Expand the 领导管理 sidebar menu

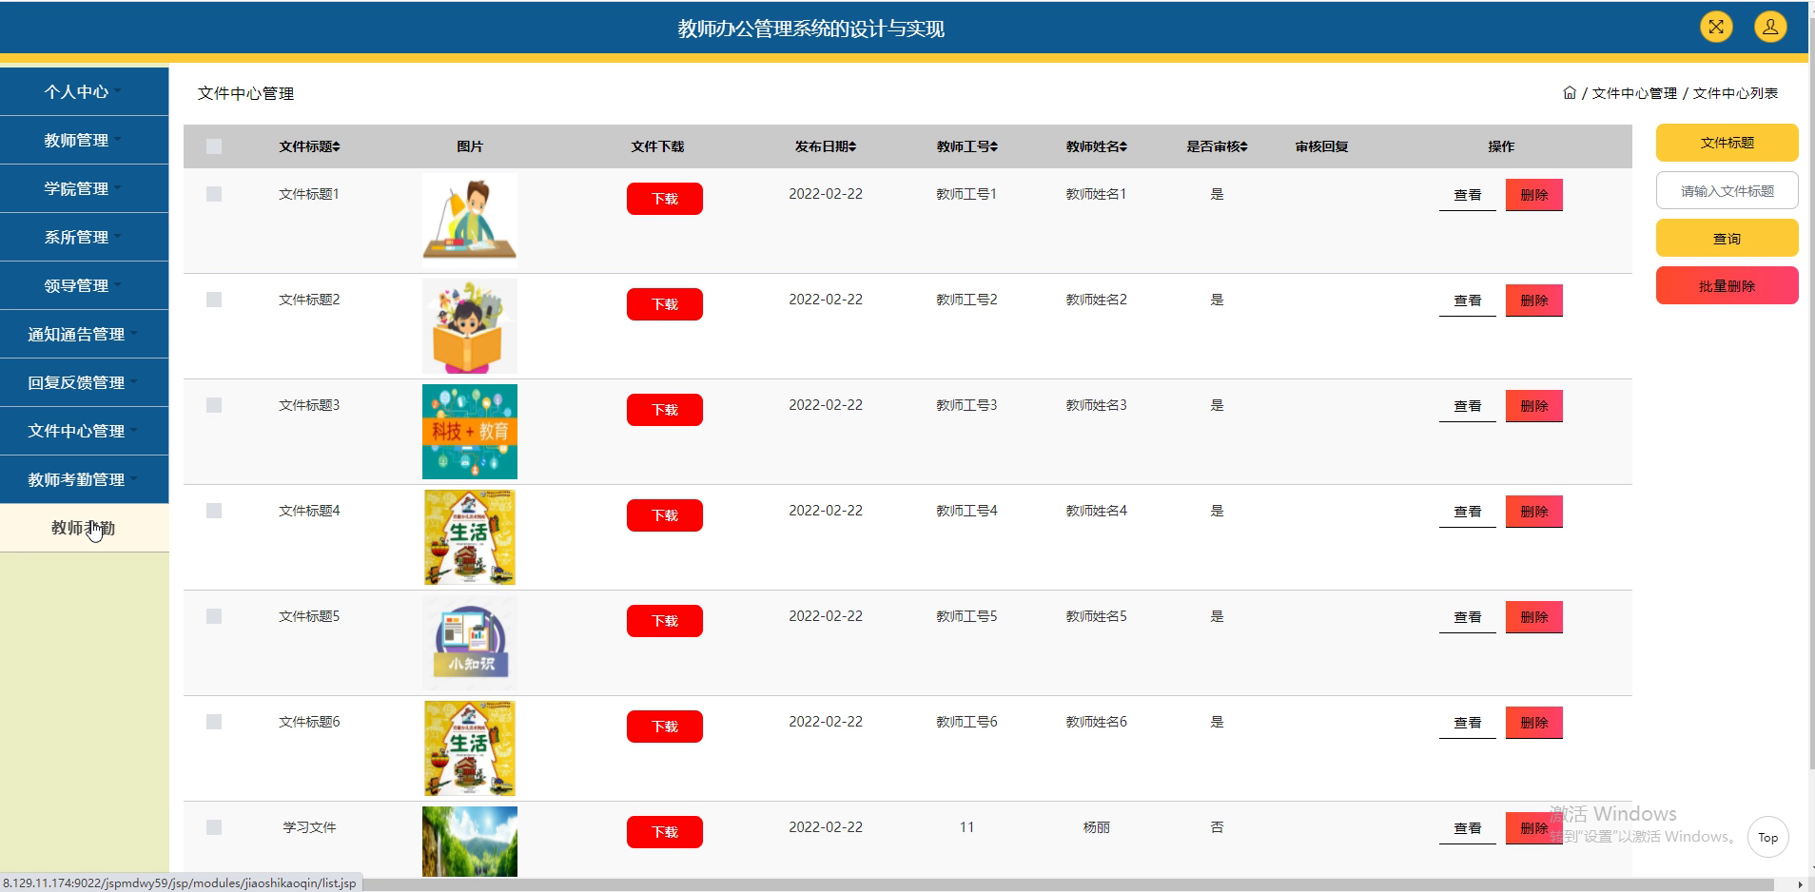pyautogui.click(x=84, y=285)
